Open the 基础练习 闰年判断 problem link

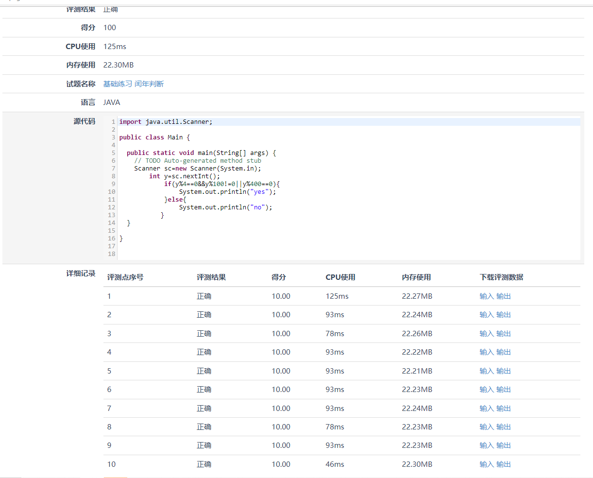pos(134,84)
